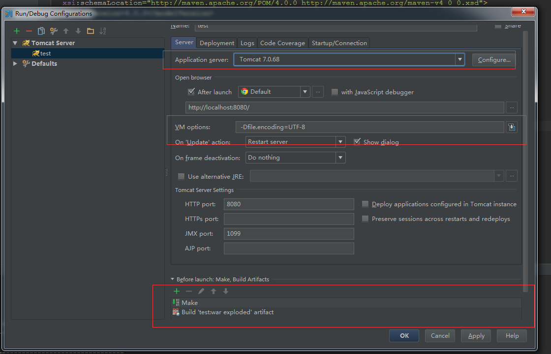Enable with JavaScript debugger checkbox
The image size is (551, 354).
(x=335, y=92)
